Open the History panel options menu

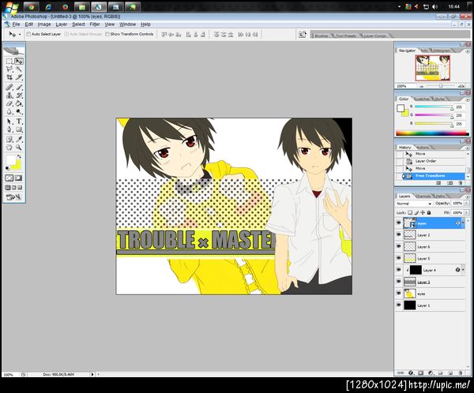click(468, 148)
